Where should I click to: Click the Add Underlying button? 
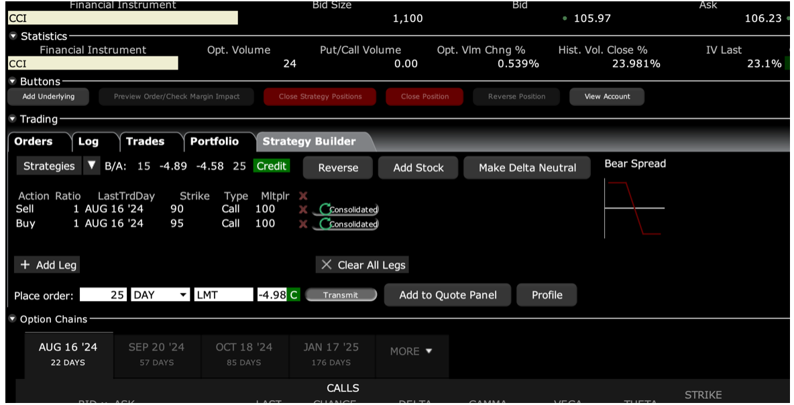(48, 96)
